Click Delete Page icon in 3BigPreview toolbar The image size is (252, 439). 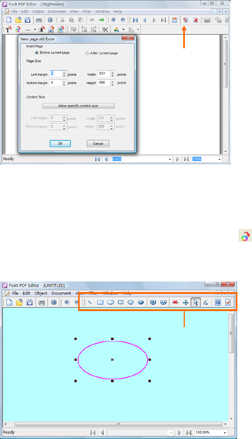(x=196, y=20)
